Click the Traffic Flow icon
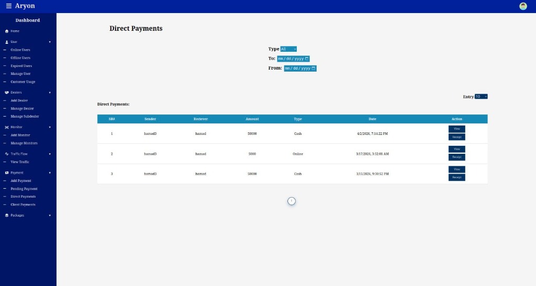Screen dimensions: 536x286 tap(6, 154)
